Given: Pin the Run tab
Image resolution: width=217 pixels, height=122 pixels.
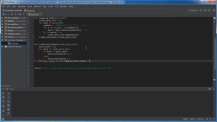Looking at the screenshot, I should [3, 111].
